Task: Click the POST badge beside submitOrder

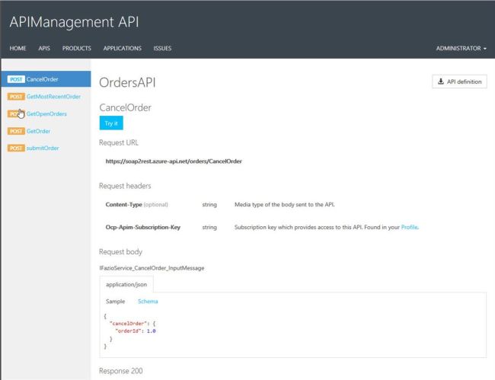Action: pyautogui.click(x=15, y=148)
